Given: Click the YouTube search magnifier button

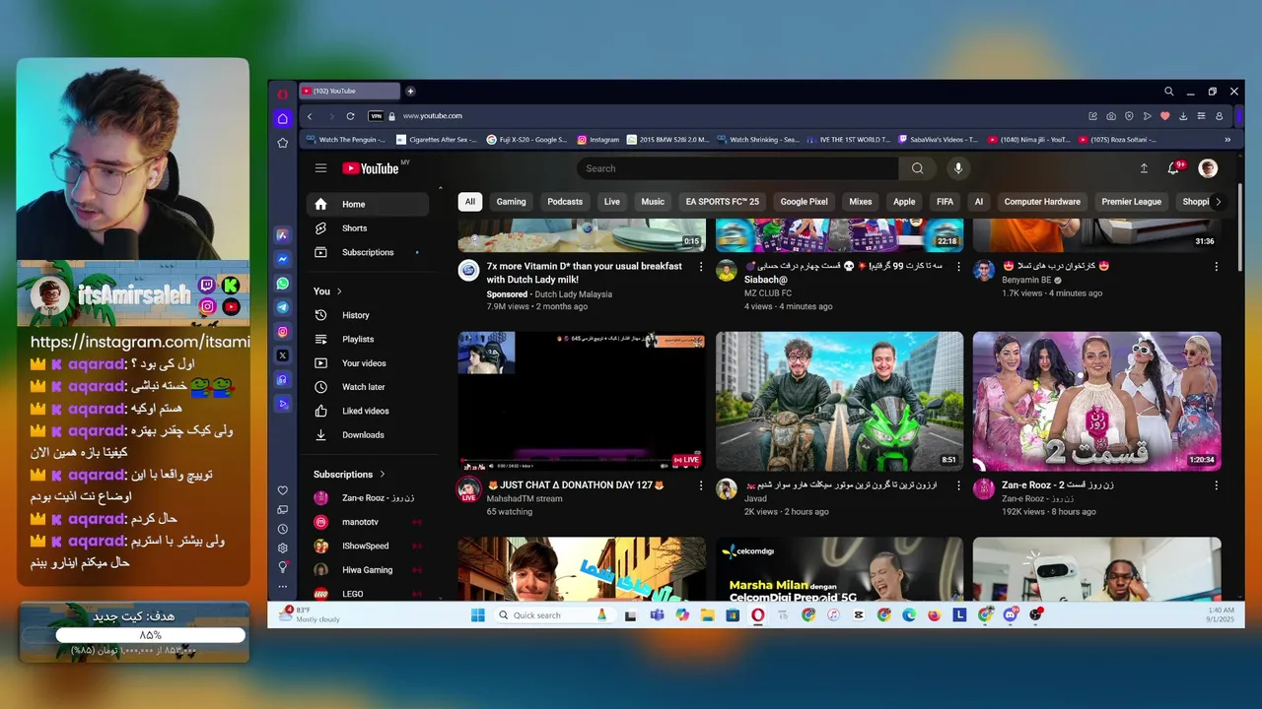Looking at the screenshot, I should (917, 168).
